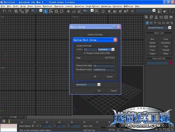Screen dimensions: 175x132
Task: Uncheck Respect System Units in Files
Action: click(84, 53)
